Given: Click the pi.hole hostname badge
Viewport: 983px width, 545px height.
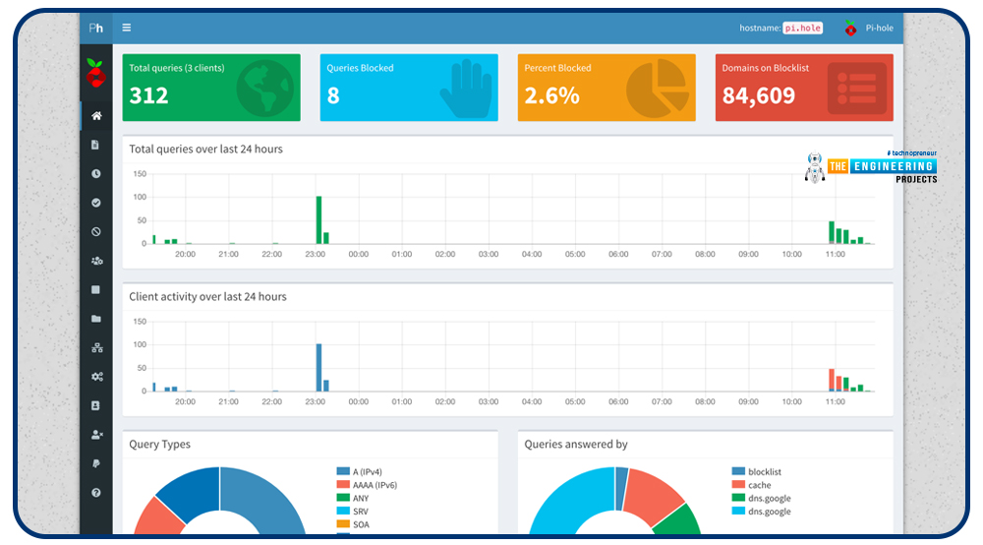Looking at the screenshot, I should pyautogui.click(x=802, y=28).
